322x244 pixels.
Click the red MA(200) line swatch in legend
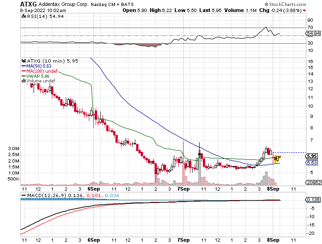pos(23,71)
